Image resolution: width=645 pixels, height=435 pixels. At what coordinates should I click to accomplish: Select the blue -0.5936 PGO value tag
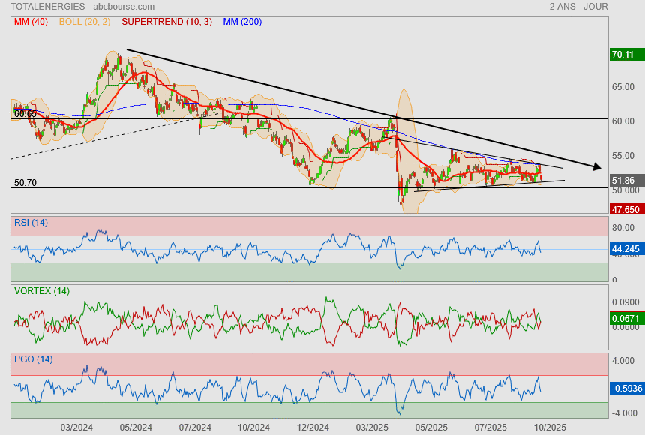(x=626, y=388)
